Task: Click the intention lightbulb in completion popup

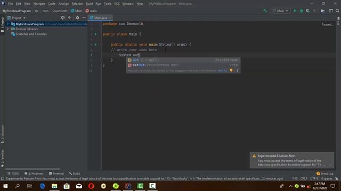Action: click(231, 71)
